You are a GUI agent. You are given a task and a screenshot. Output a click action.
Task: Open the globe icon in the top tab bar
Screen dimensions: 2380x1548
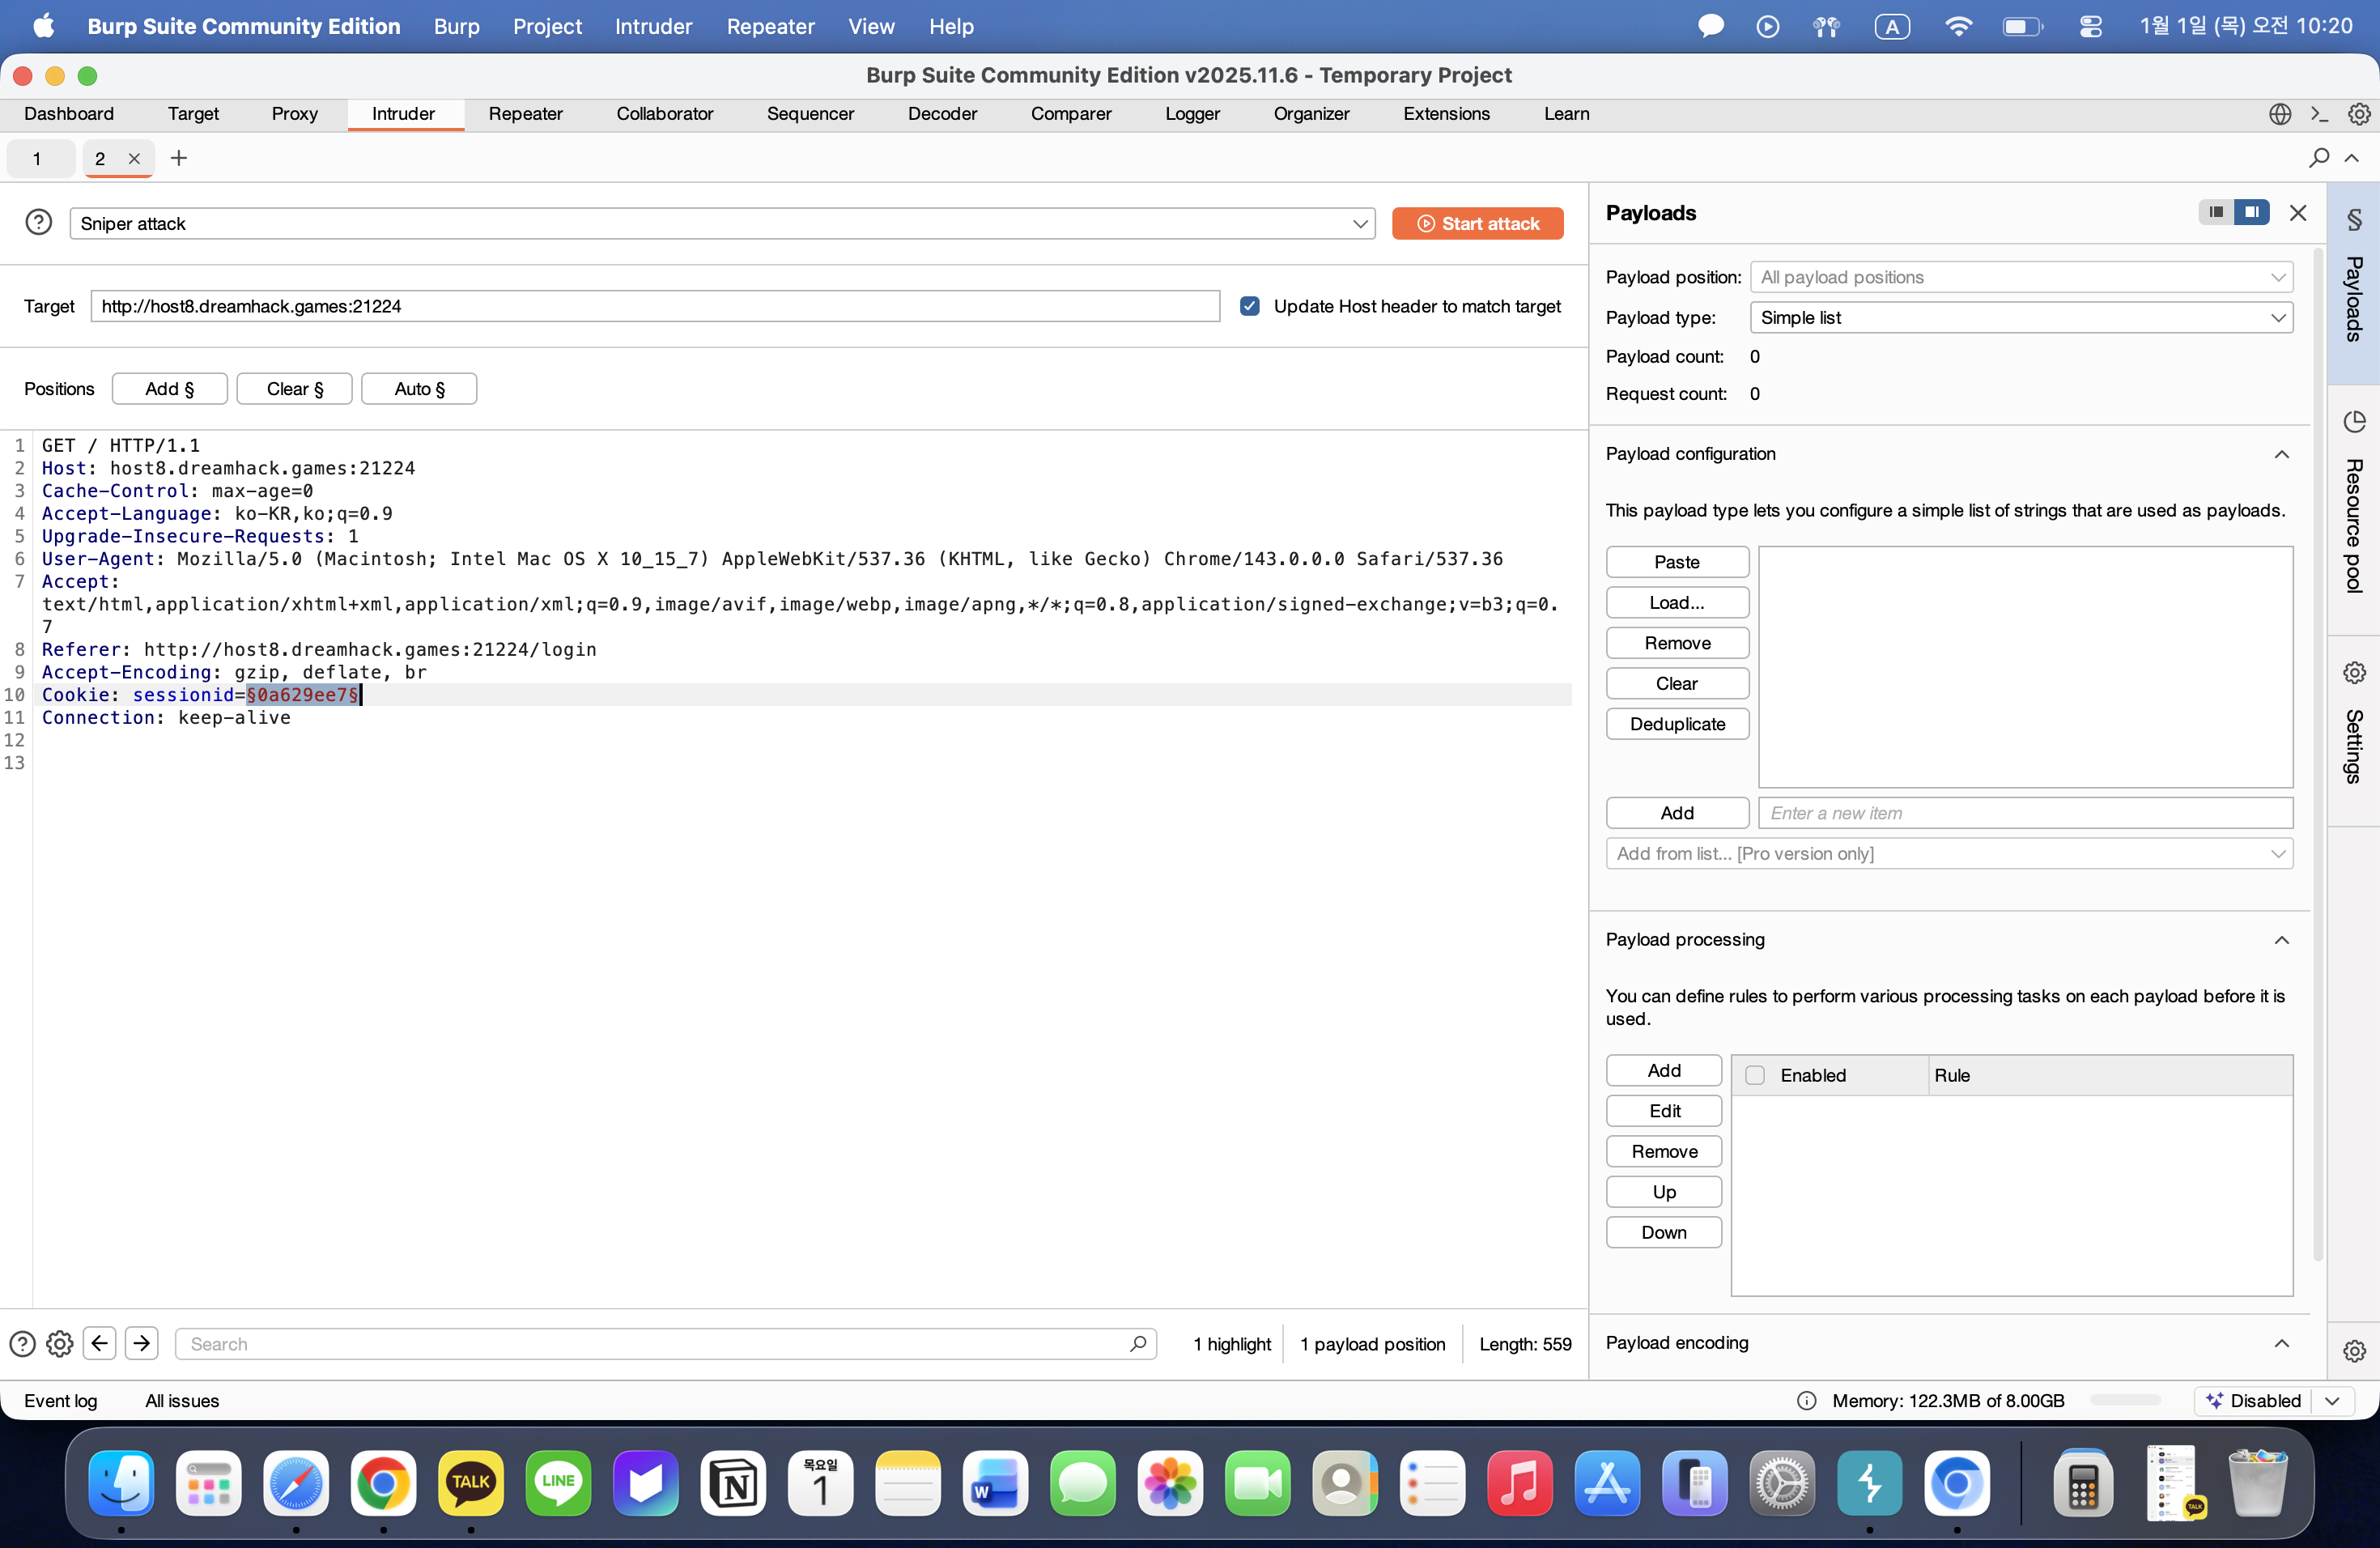(2279, 114)
